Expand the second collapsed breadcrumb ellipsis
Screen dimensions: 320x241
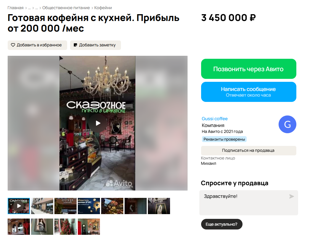pyautogui.click(x=37, y=8)
